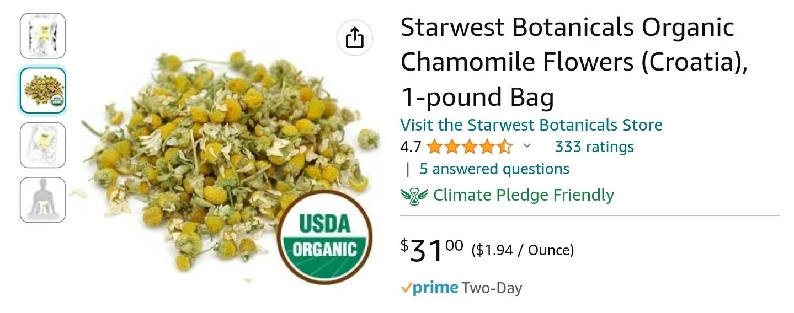Click the Climate Pledge Friendly hourglass-wings icon
This screenshot has width=794, height=313.
(414, 195)
